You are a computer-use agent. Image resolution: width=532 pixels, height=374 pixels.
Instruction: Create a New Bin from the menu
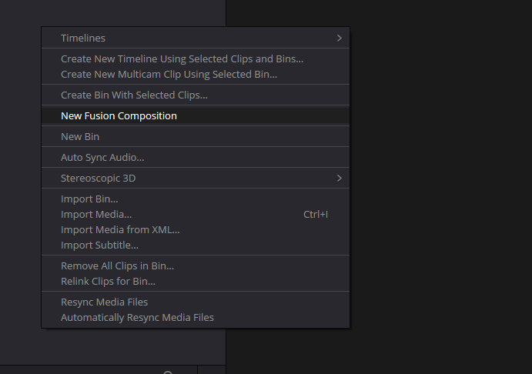click(x=80, y=137)
